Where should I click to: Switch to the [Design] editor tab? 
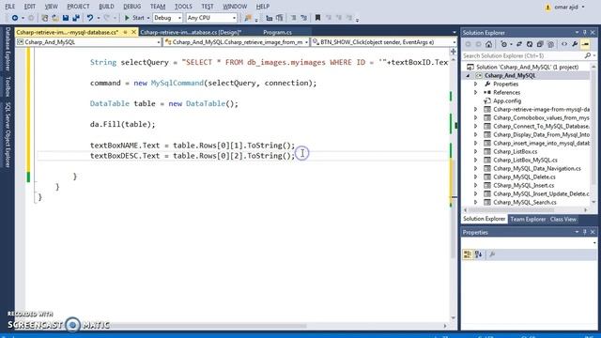coord(191,32)
